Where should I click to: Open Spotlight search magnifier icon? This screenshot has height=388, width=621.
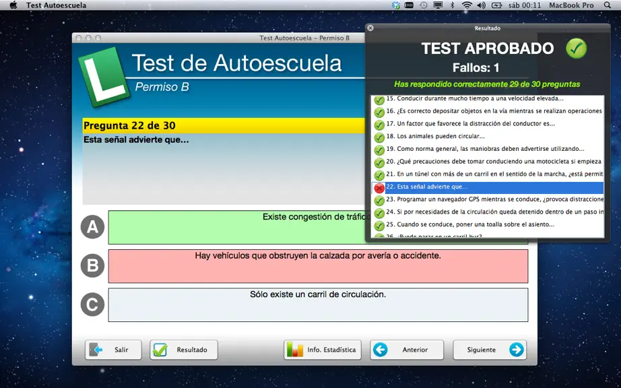click(608, 5)
